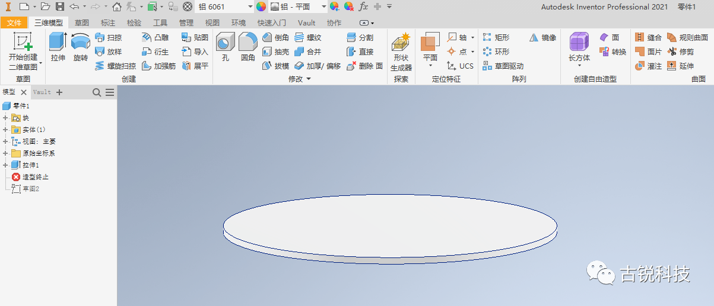Open the 铝 - 平面 appearance dropdown
Viewport: 714px width, 306px height.
pos(298,7)
